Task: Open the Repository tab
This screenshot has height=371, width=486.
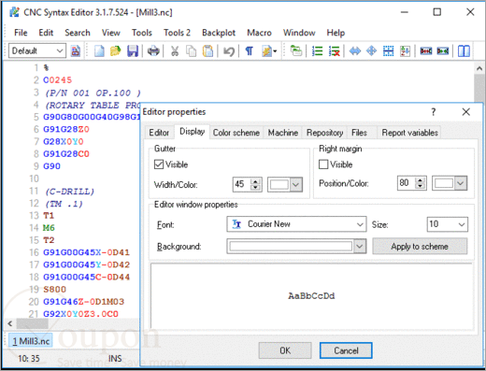Action: (x=324, y=133)
